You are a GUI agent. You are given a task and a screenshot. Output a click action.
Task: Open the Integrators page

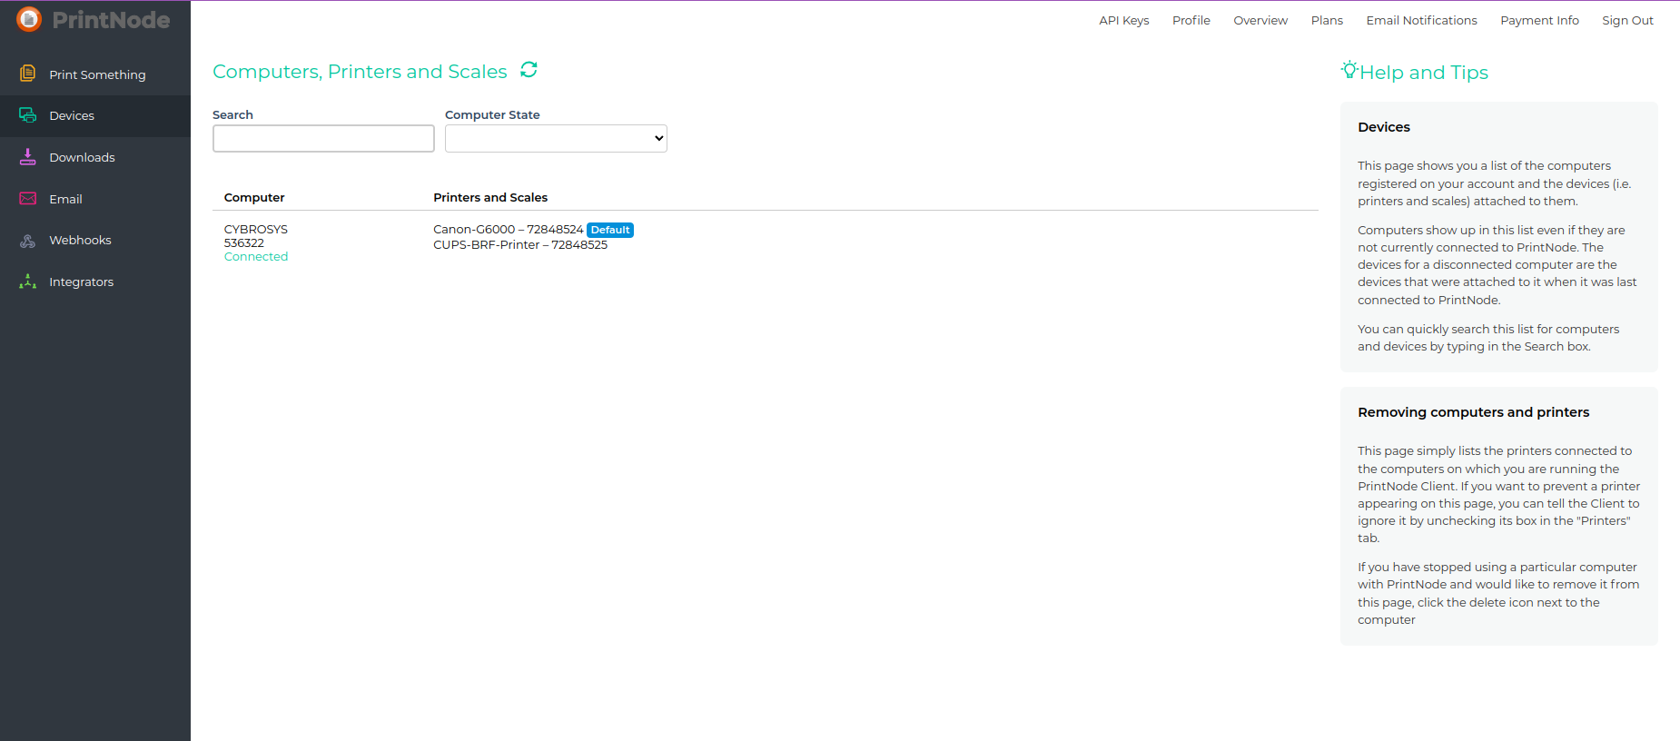81,282
